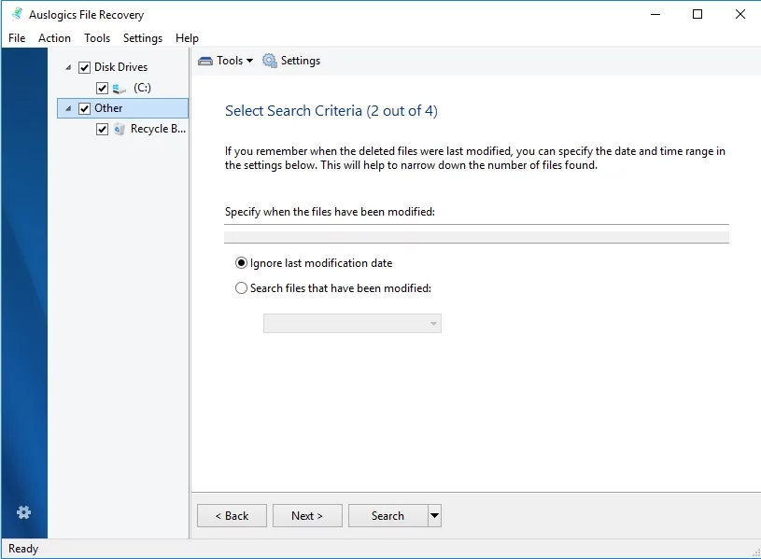Viewport: 761px width, 559px height.
Task: Click the Next button
Action: click(x=306, y=516)
